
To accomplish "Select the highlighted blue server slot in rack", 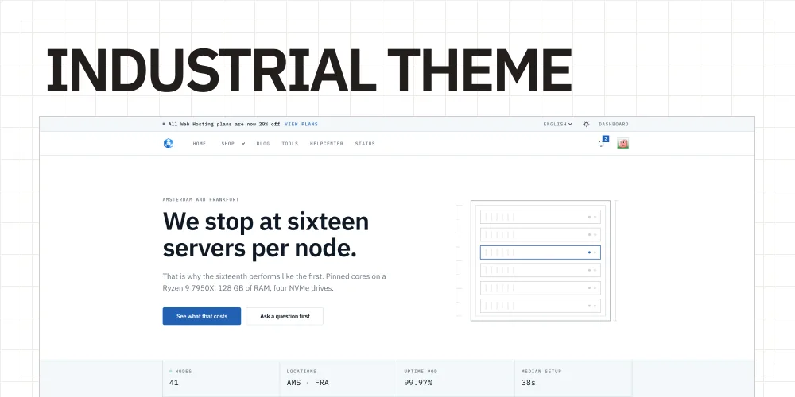I will click(x=541, y=252).
